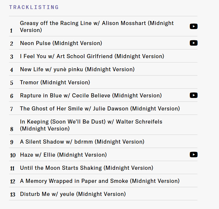This screenshot has height=209, width=219.
Task: Select Disturb Me w/ yeule track
Action: pos(73,194)
